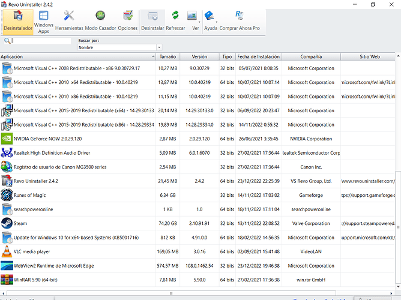Select the WinRAR icon

[7, 280]
